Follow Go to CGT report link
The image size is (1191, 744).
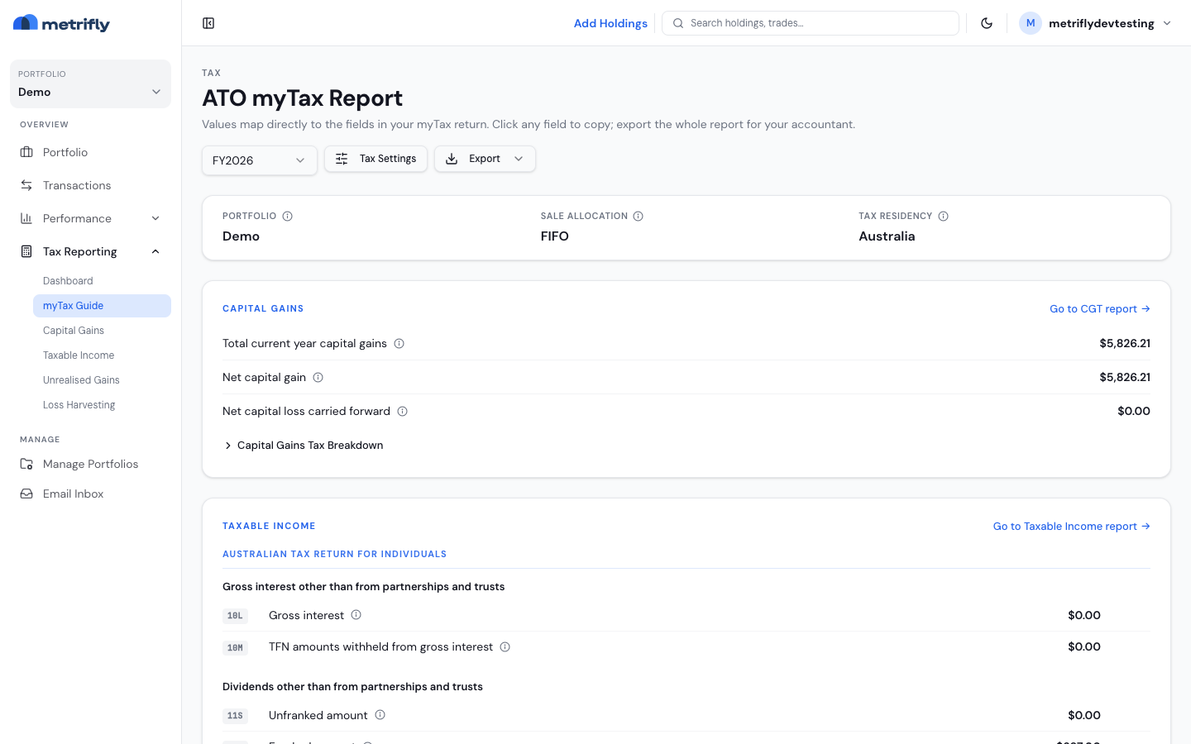tap(1100, 309)
